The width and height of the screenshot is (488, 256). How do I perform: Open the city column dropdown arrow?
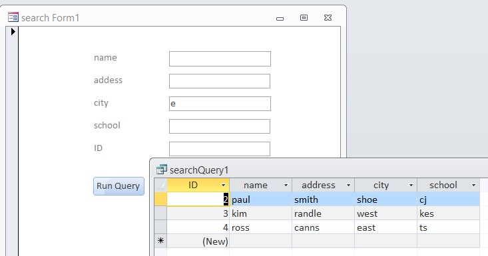tap(411, 185)
